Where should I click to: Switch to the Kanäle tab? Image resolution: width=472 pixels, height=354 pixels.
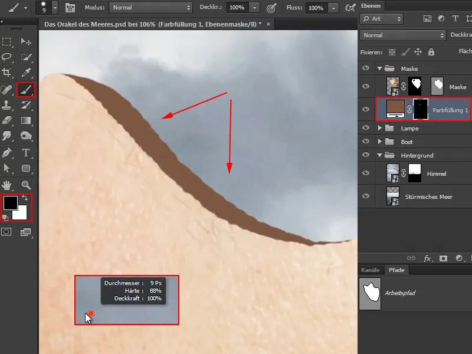pos(371,270)
